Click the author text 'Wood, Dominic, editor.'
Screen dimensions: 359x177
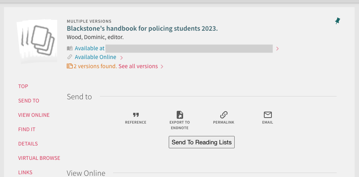[x=95, y=37]
